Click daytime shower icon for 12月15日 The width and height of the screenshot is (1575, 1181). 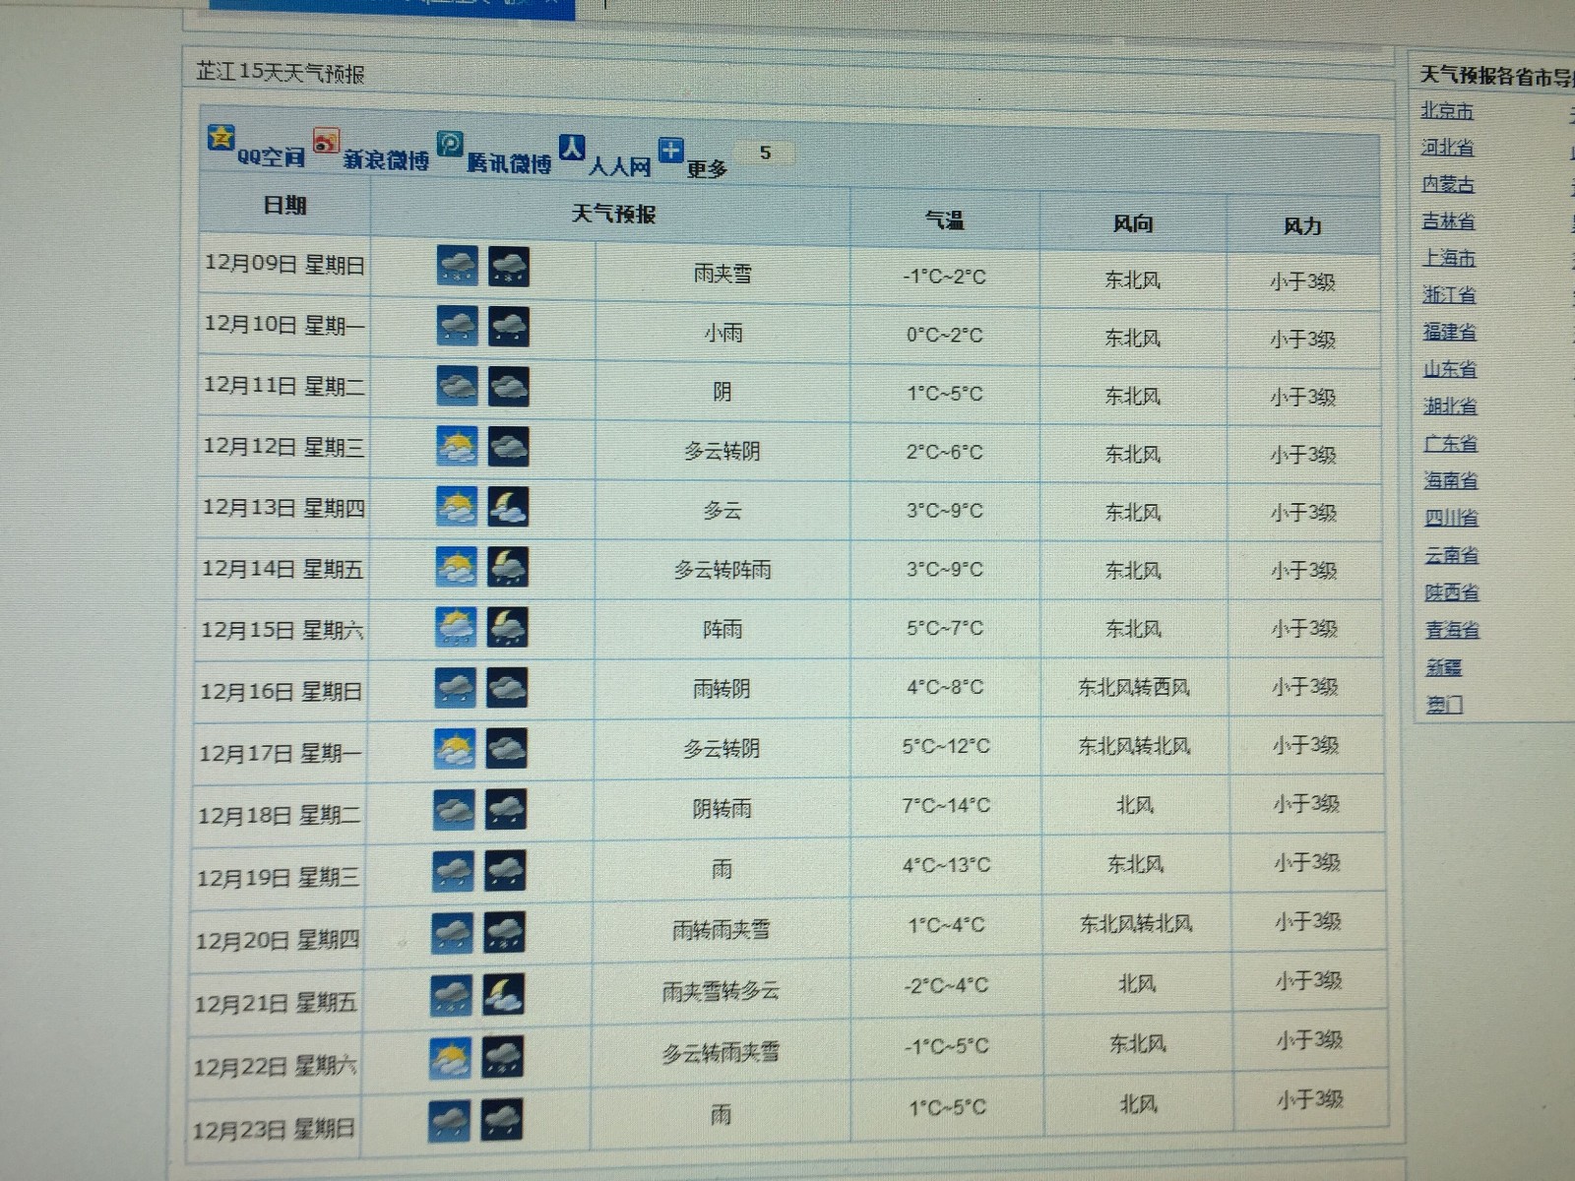(x=456, y=627)
